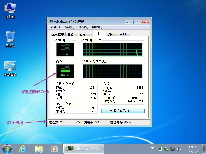Maximize the Task Manager window
The image size is (206, 154).
tap(137, 22)
